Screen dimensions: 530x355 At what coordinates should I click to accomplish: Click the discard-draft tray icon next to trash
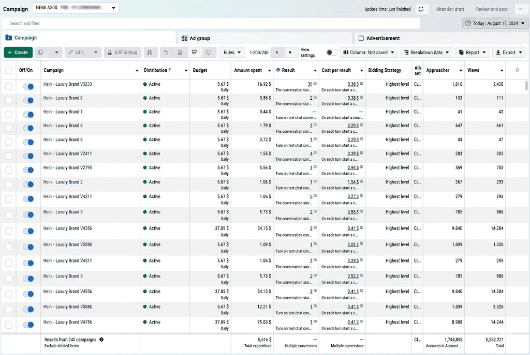point(194,52)
